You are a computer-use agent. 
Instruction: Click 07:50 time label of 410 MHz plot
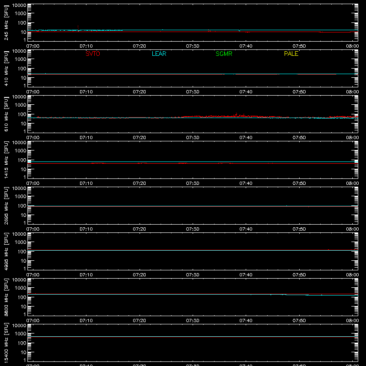299,92
